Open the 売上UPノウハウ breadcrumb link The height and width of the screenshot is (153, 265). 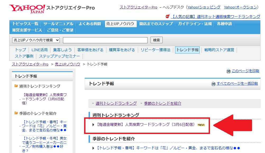tap(67, 64)
